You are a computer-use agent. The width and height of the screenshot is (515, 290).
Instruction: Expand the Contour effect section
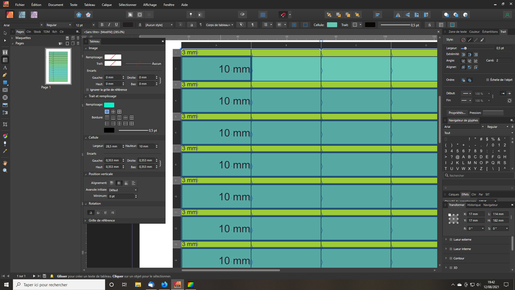click(446, 258)
